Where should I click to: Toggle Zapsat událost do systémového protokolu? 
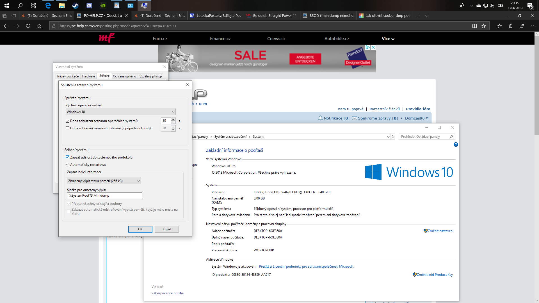coord(67,157)
